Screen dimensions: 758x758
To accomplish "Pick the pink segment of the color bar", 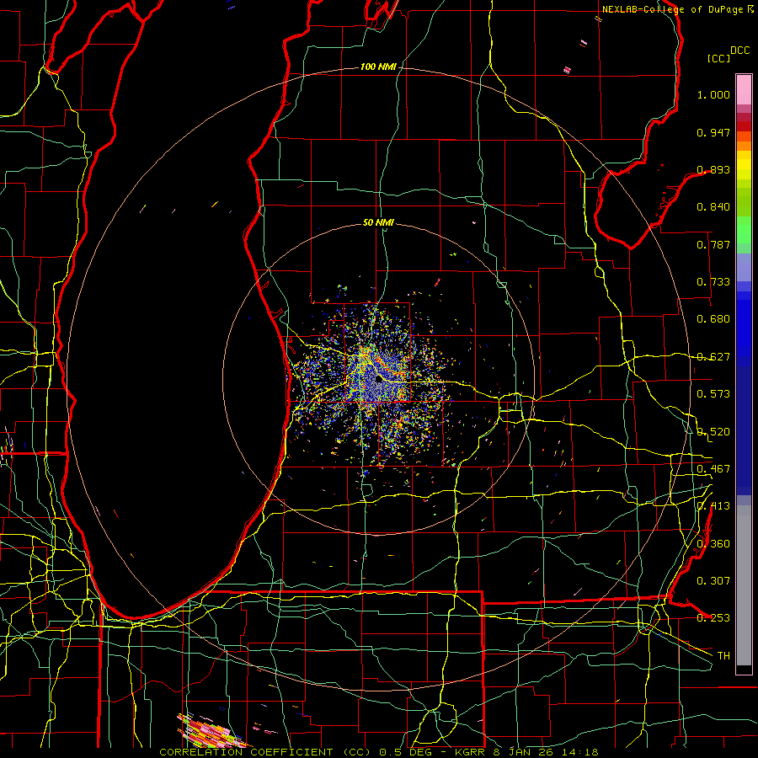I will point(744,90).
